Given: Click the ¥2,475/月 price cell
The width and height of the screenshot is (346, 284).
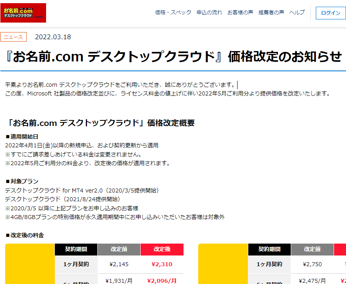Looking at the screenshot, I should (x=312, y=281).
